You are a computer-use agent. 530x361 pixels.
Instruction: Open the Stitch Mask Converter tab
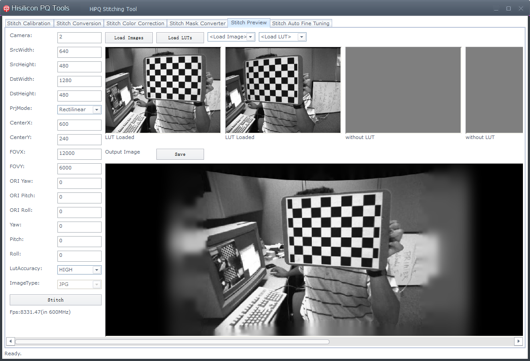(x=197, y=23)
